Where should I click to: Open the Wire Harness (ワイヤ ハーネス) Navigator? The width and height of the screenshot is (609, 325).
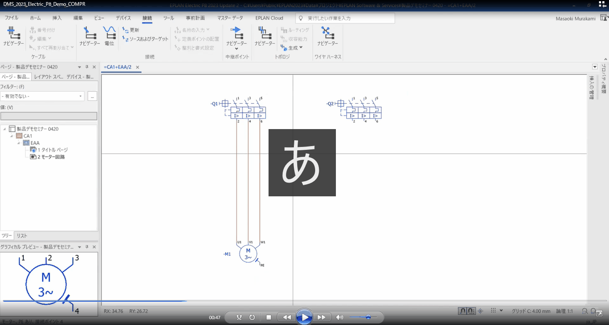click(x=327, y=36)
